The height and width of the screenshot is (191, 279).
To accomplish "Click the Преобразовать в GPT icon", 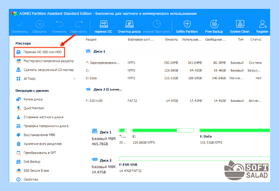I will coord(18,153).
